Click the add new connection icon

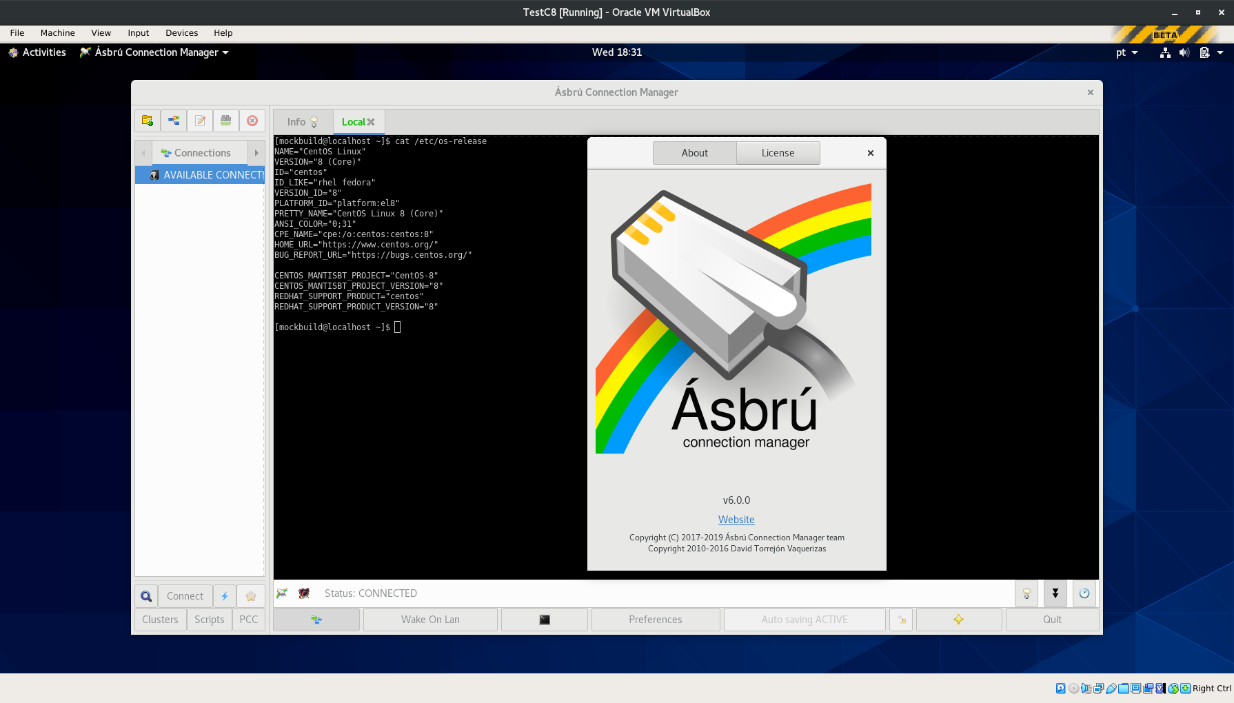pyautogui.click(x=174, y=121)
